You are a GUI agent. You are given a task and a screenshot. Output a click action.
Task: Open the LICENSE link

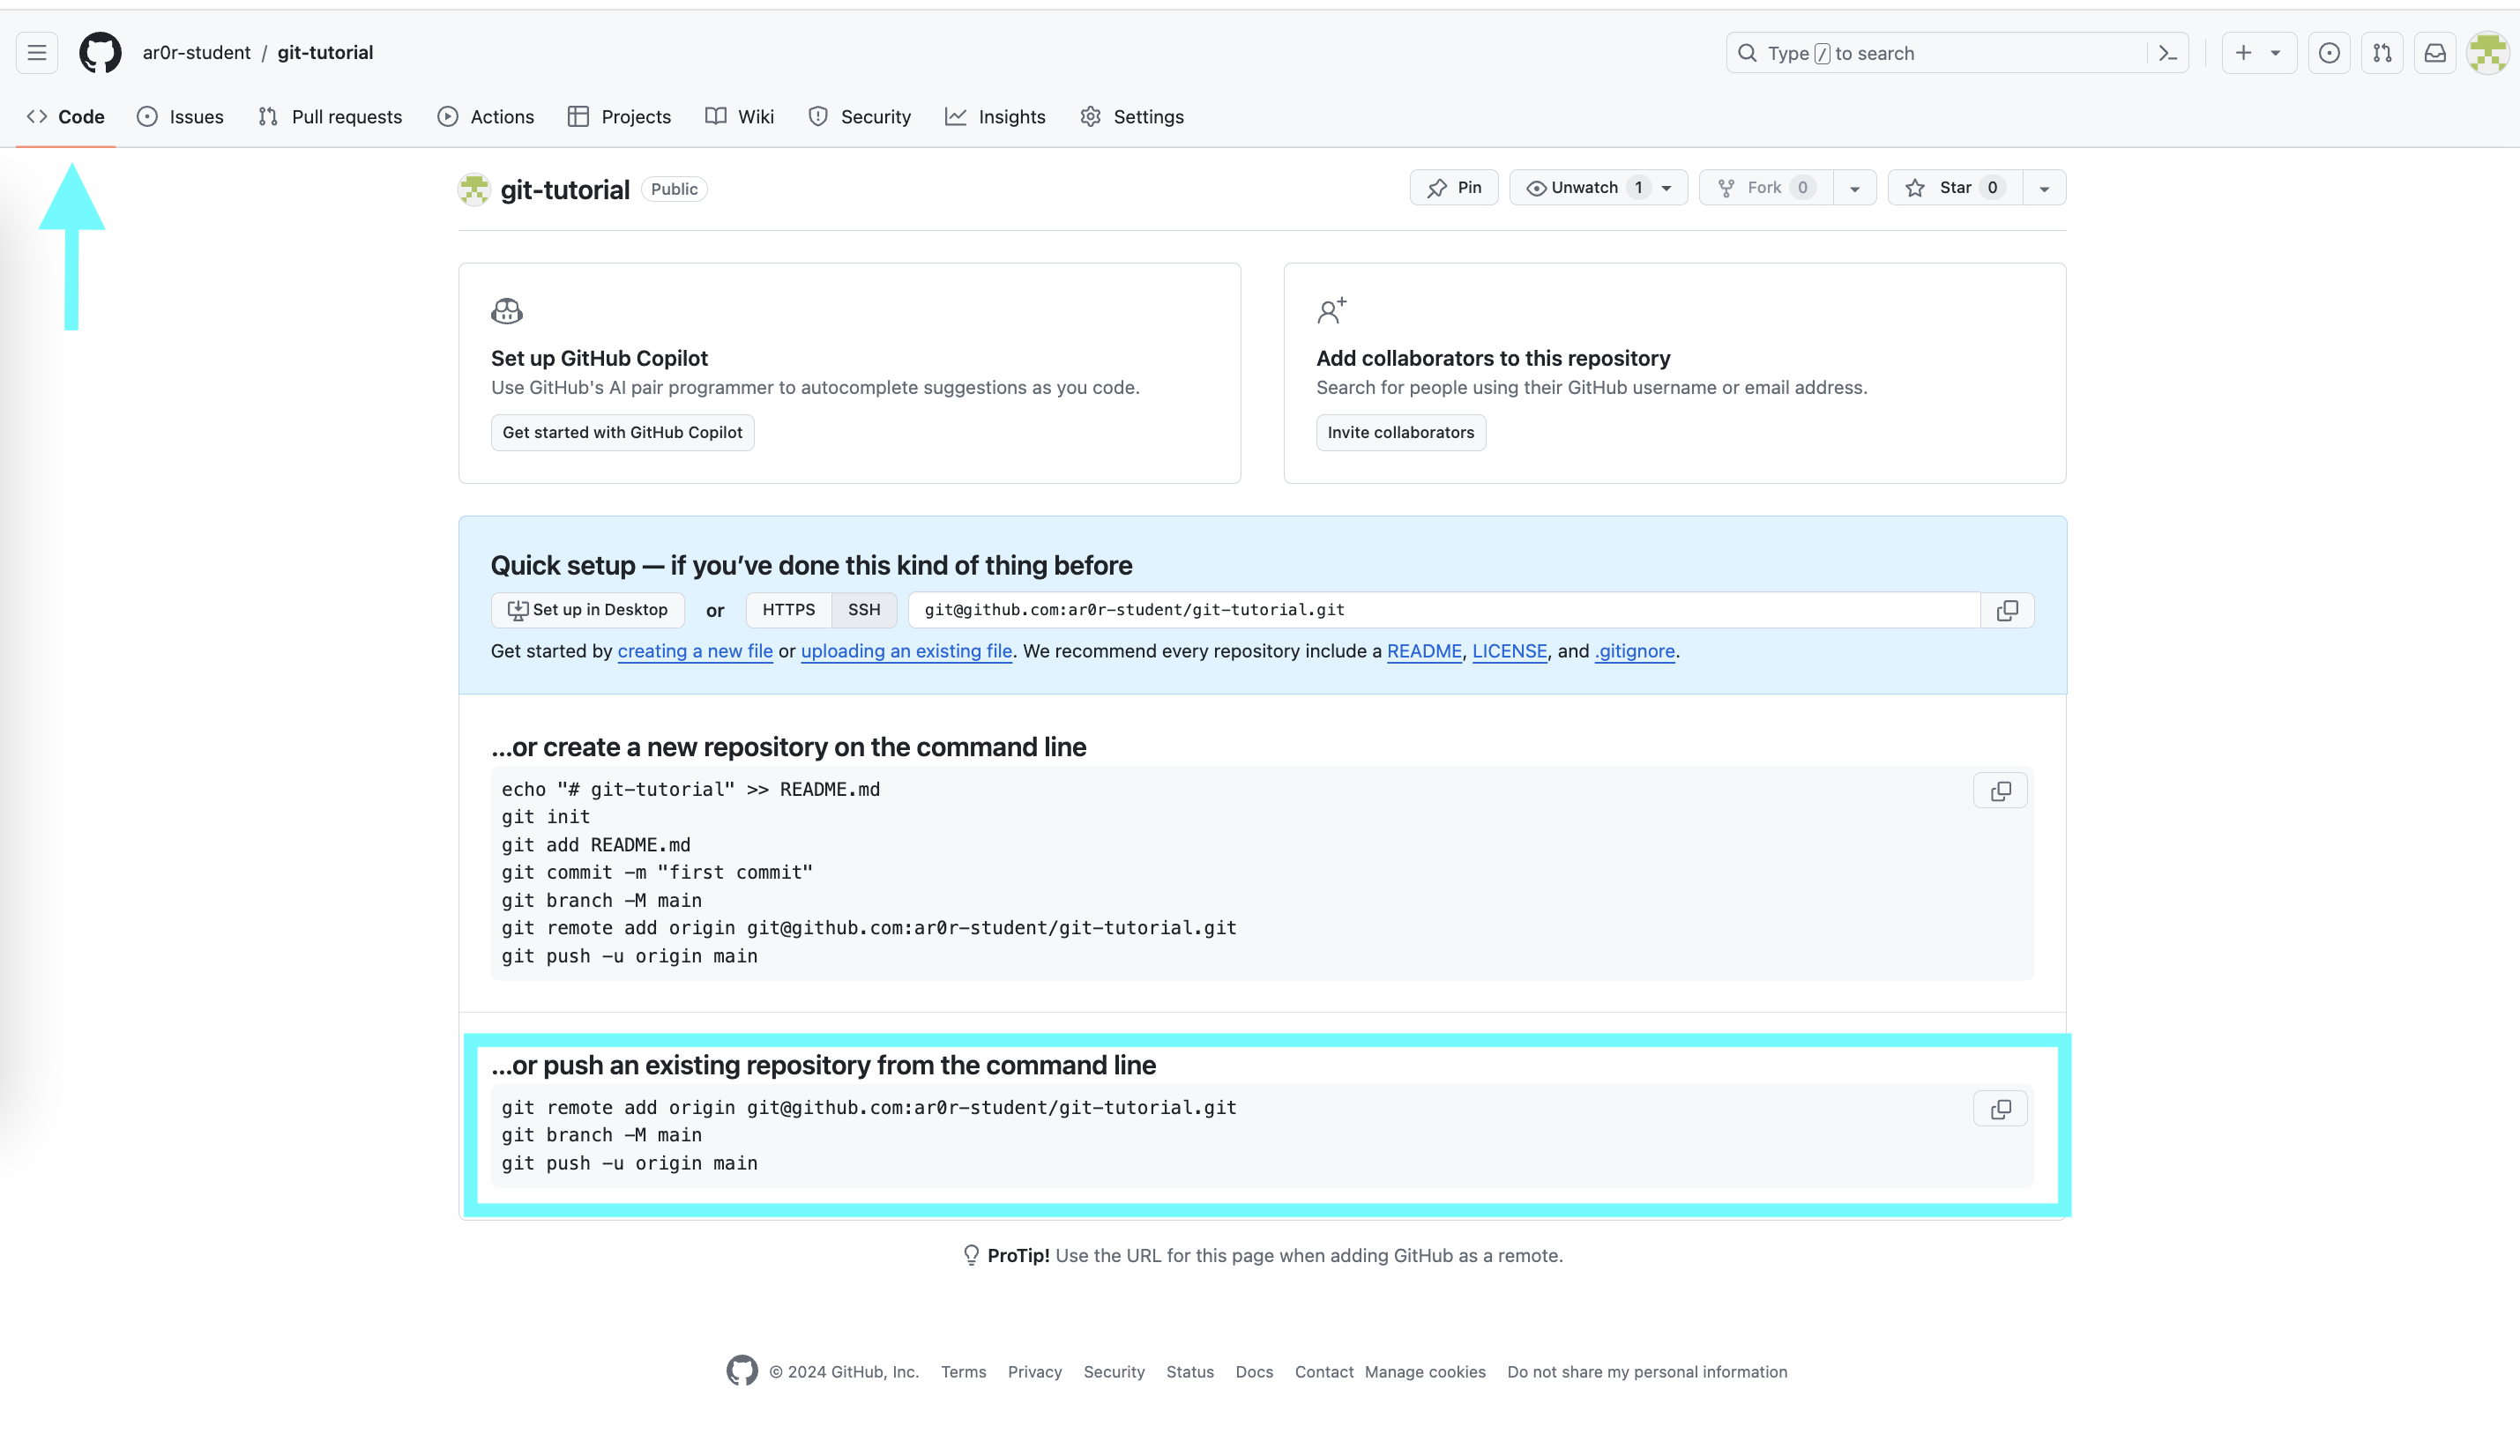coord(1509,651)
